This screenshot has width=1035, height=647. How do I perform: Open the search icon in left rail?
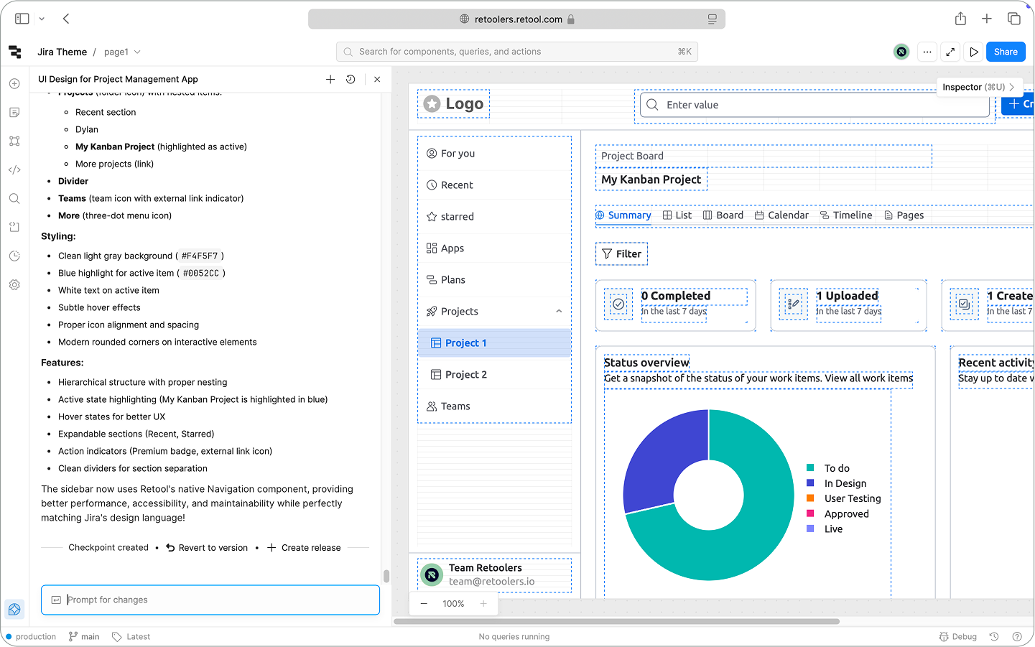14,199
